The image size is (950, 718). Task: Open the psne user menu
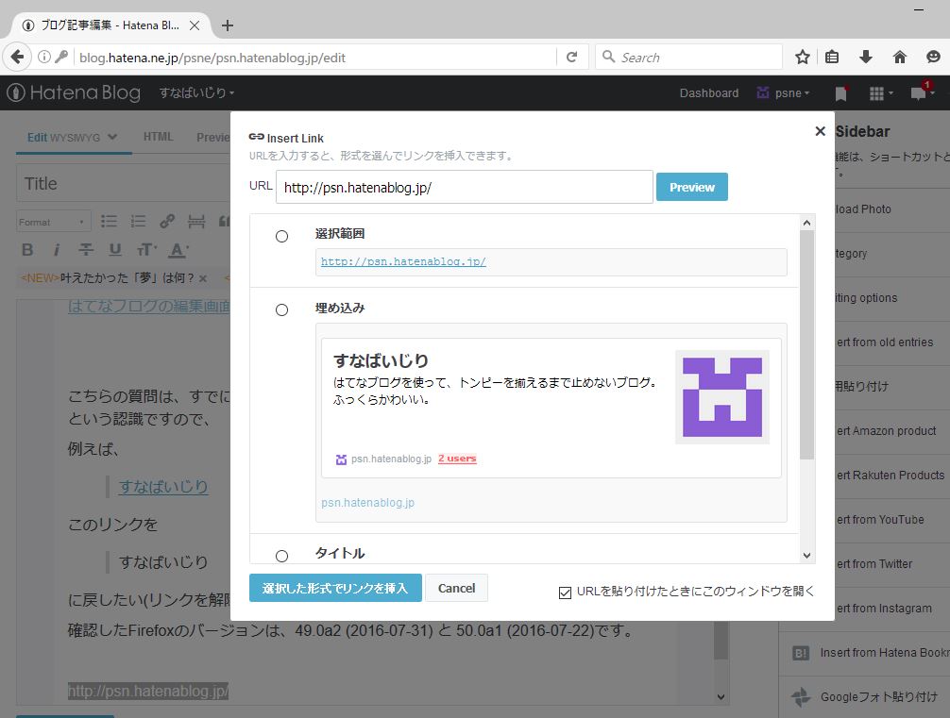point(784,93)
